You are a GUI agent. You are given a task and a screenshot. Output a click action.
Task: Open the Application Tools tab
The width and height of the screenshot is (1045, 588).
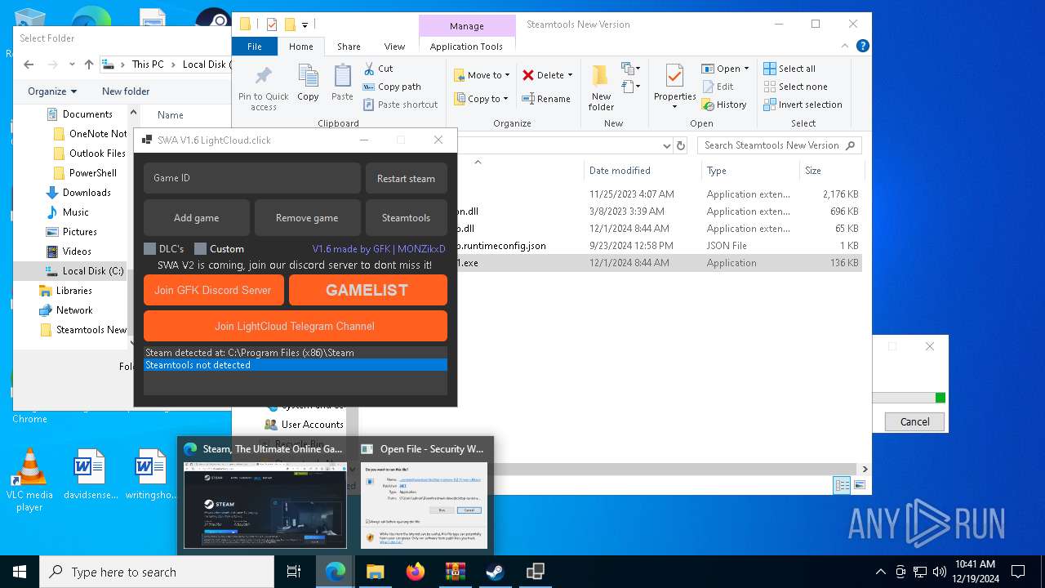[x=466, y=47]
